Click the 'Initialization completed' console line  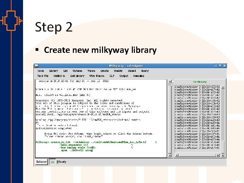click(x=54, y=128)
